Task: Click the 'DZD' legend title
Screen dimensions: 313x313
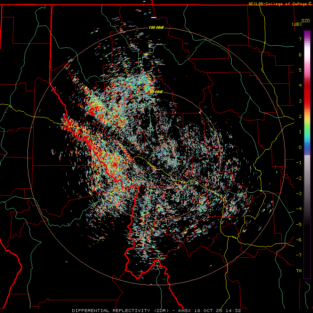Action: pos(306,21)
